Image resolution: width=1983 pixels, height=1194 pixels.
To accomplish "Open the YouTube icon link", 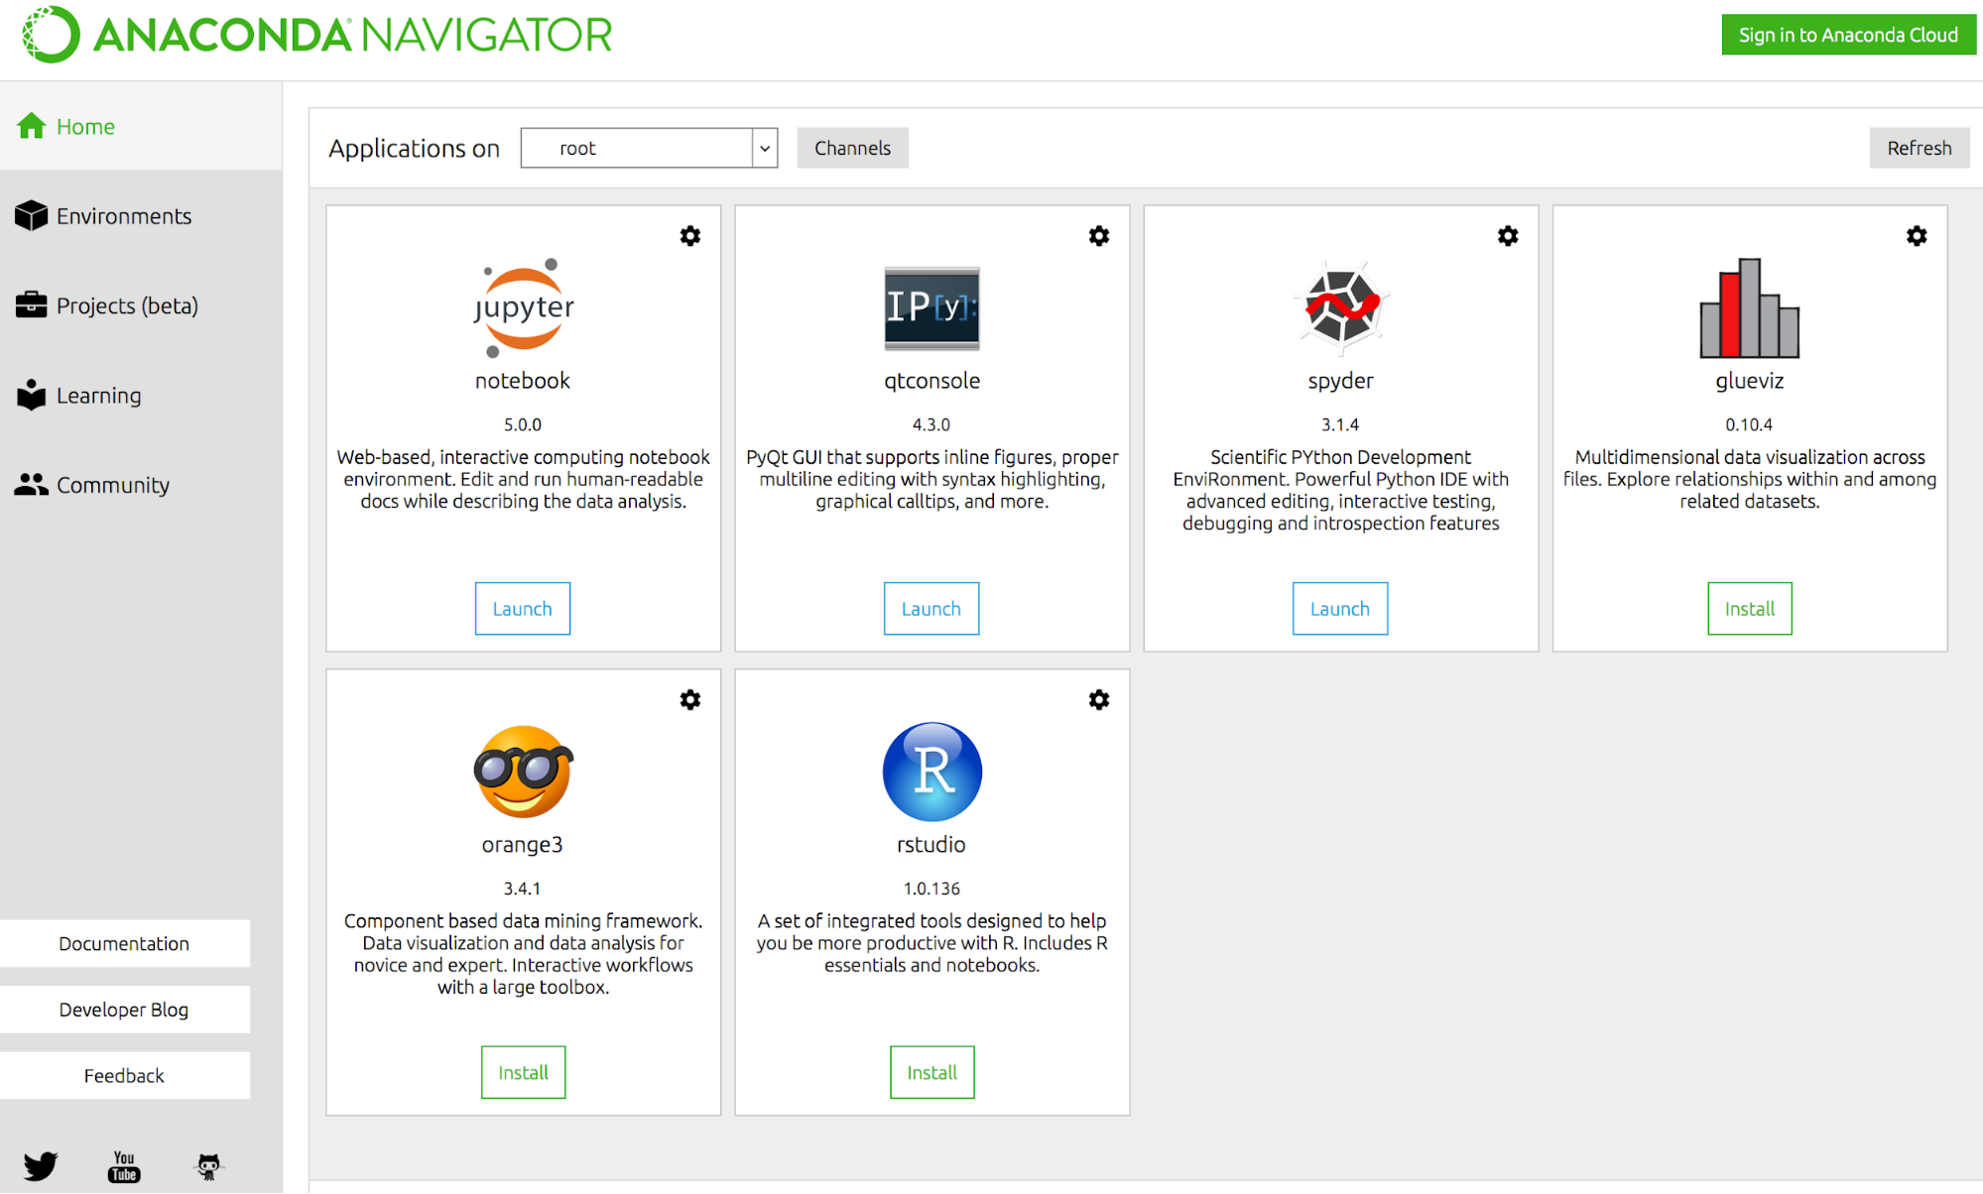I will [x=124, y=1166].
